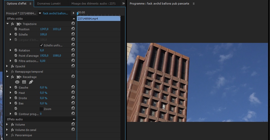
Task: Open the Mixage des éléments audio tab
Action: (93, 4)
